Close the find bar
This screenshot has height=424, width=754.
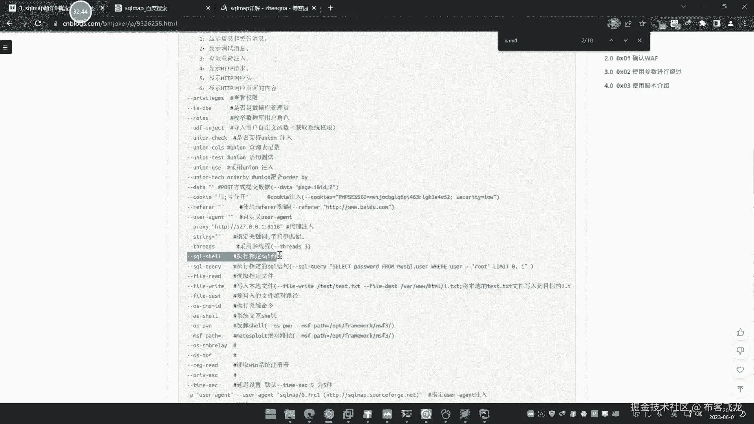point(639,40)
